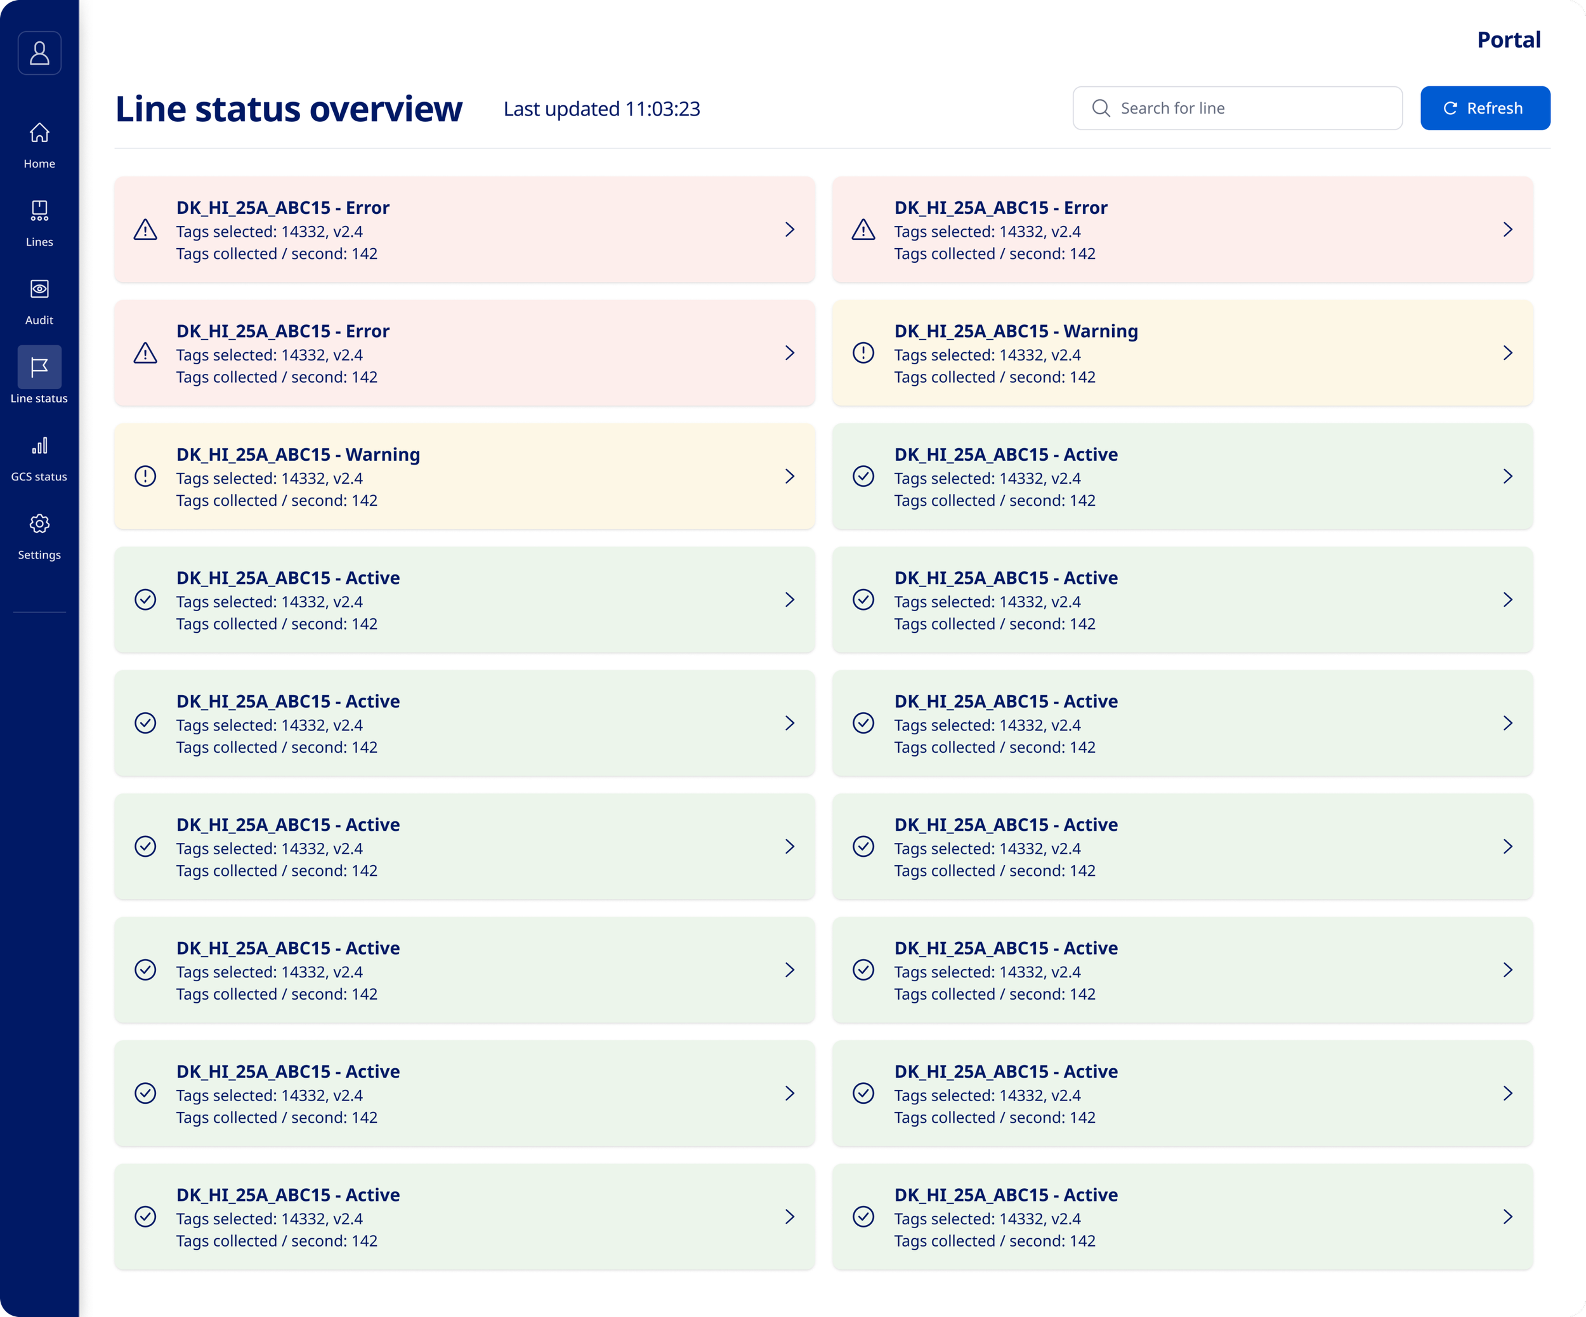Expand the bottom-right Active card chevron
Screen dimensions: 1586x1317
(1507, 1217)
